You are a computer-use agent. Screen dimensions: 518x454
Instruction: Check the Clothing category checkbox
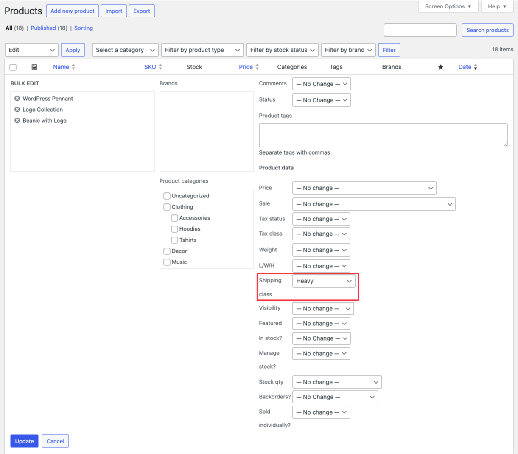[x=167, y=207]
